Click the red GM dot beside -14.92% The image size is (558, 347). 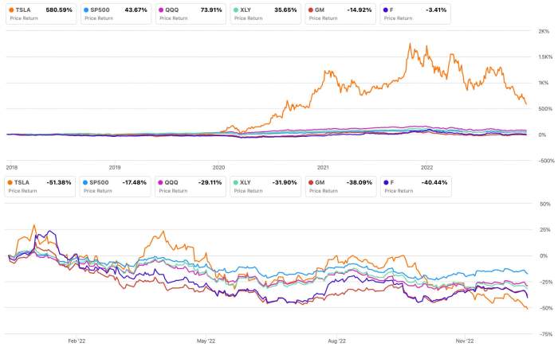[312, 10]
